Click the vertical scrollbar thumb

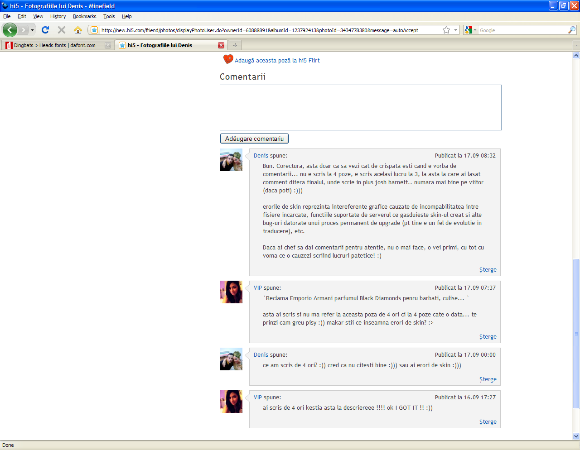(x=576, y=334)
